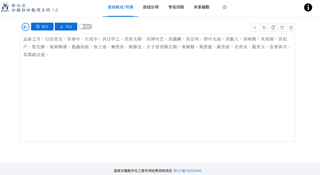Click the 古籍自动整理系统 title text
Image resolution: width=320 pixels, height=175 pixels.
(35, 10)
